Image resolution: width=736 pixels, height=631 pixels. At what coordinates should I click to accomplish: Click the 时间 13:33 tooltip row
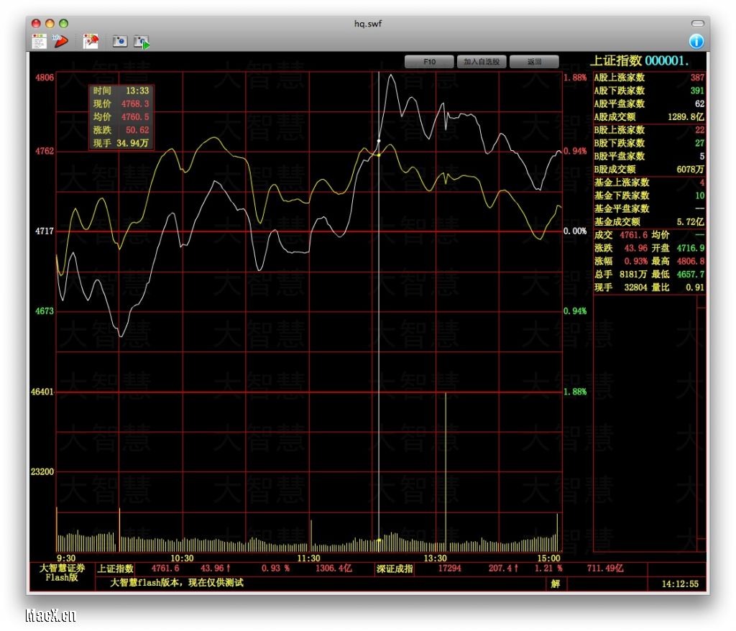pos(121,91)
